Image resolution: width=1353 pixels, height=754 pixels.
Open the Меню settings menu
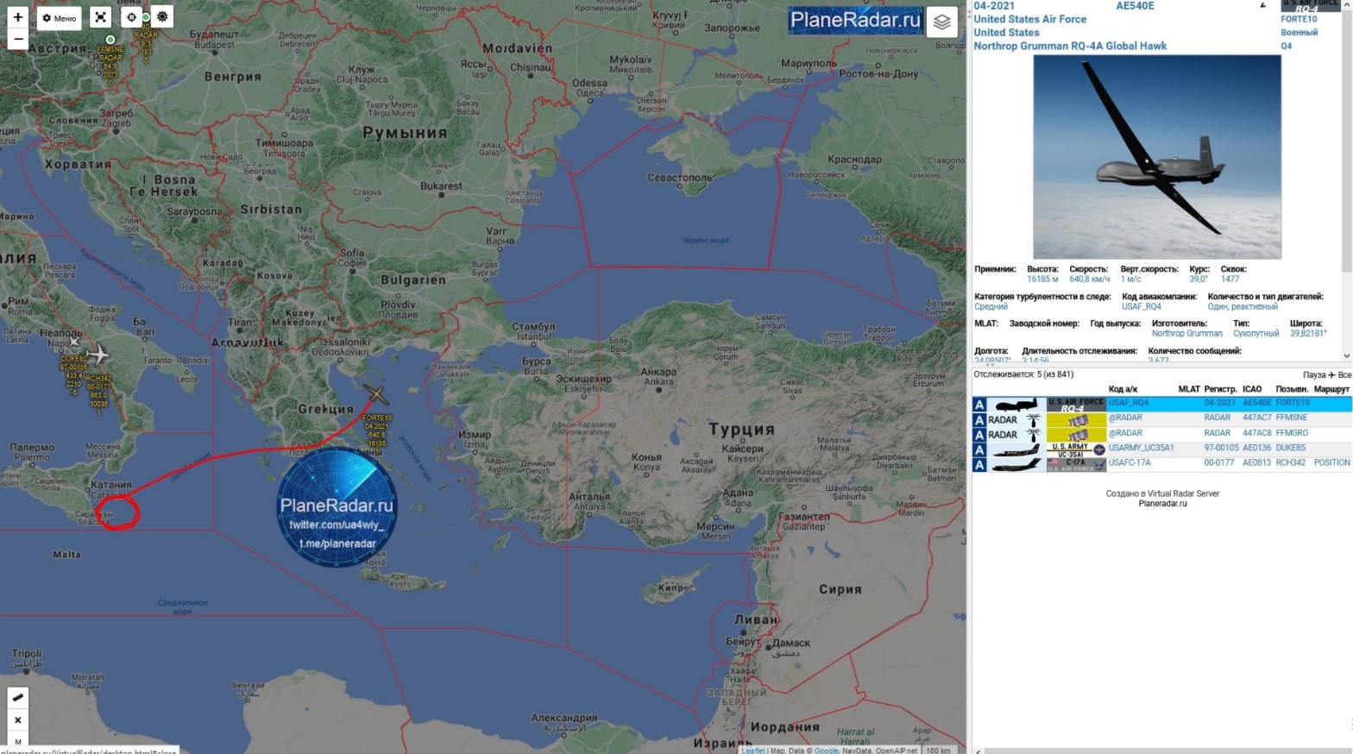pyautogui.click(x=60, y=18)
